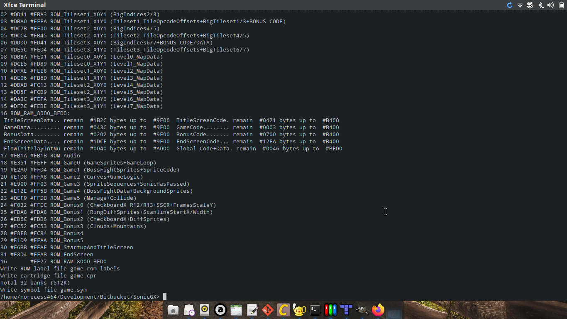Screen dimensions: 567x319
Task: Click 'ROM_Tileset2_X0Y1' on line 04
Action: click(78, 28)
